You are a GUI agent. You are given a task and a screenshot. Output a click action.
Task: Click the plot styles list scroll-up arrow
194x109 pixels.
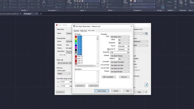pyautogui.click(x=98, y=37)
